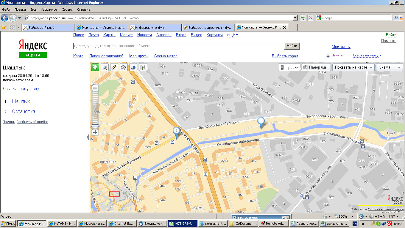
Task: Click the Войти login link
Action: [391, 35]
